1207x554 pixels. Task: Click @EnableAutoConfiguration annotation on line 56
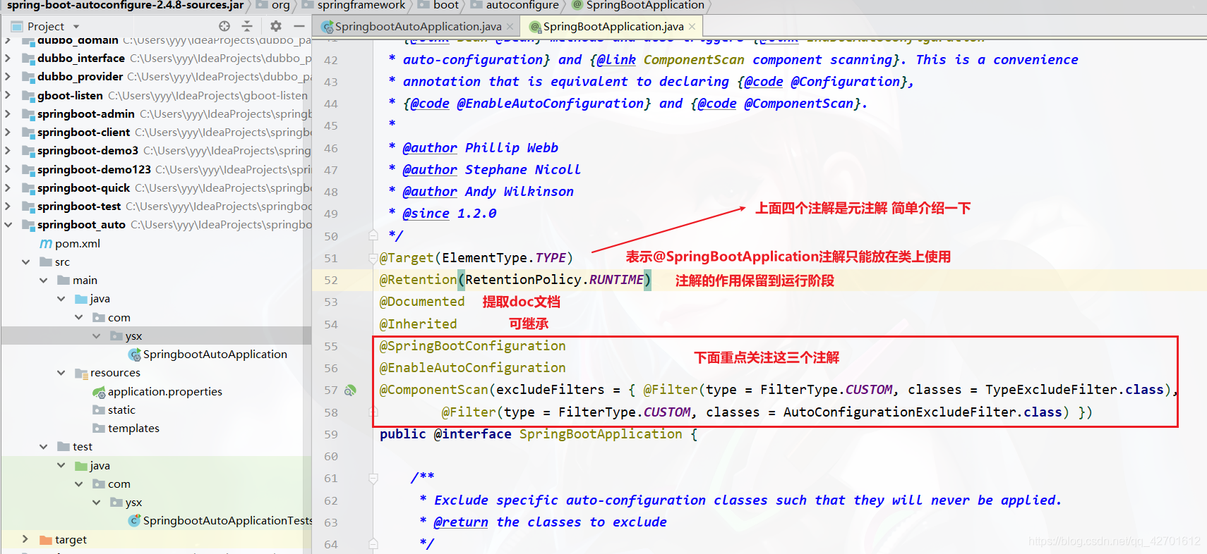click(472, 368)
